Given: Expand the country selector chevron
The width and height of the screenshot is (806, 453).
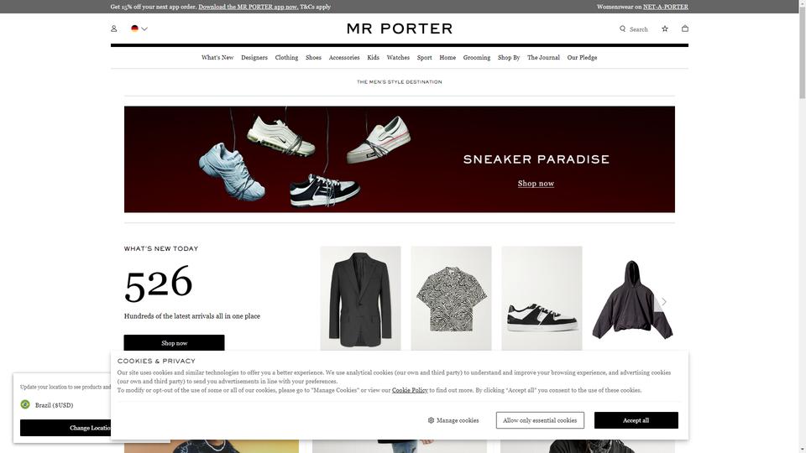Looking at the screenshot, I should [x=144, y=29].
